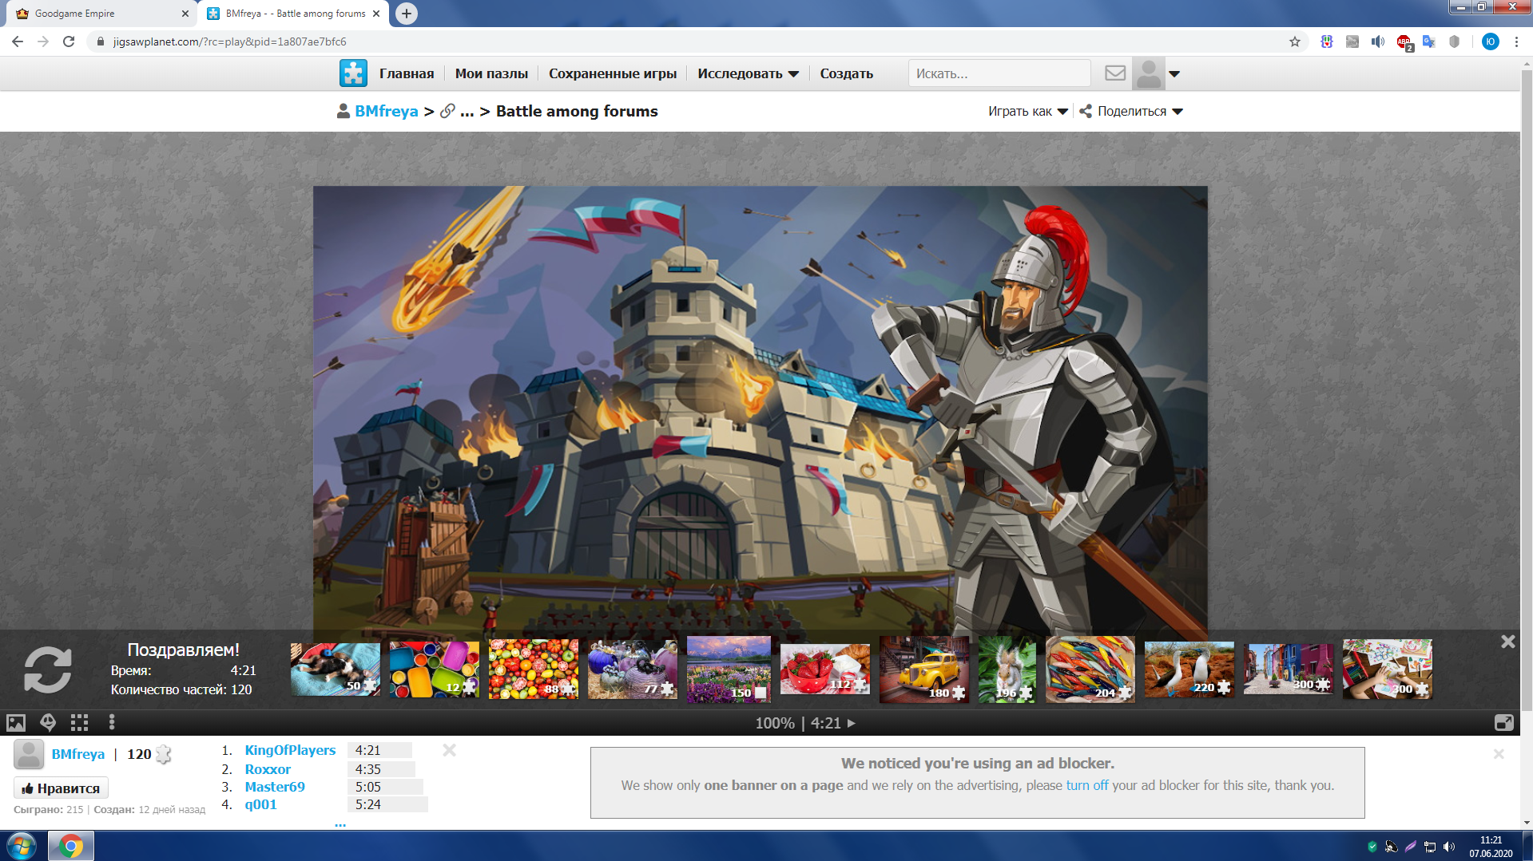Click the user avatar in the site header
Screen dimensions: 1533x861
point(1149,73)
